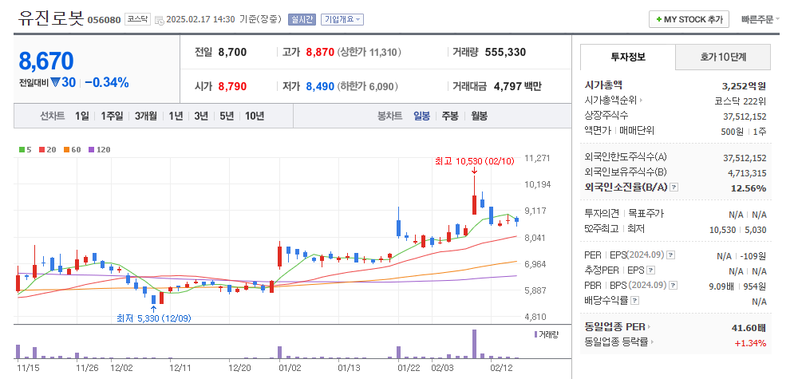This screenshot has width=798, height=379.
Task: Click the 최고 10,530 (02/10) chart marker
Action: (475, 161)
